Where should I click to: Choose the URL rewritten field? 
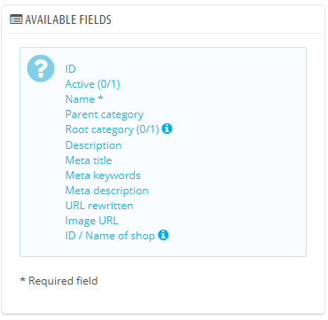99,206
